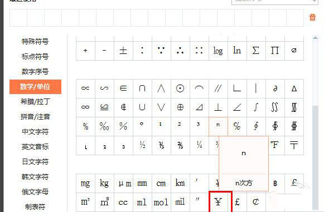Pick the perpendicular ⊥ symbol
The image size is (324, 212).
218,107
